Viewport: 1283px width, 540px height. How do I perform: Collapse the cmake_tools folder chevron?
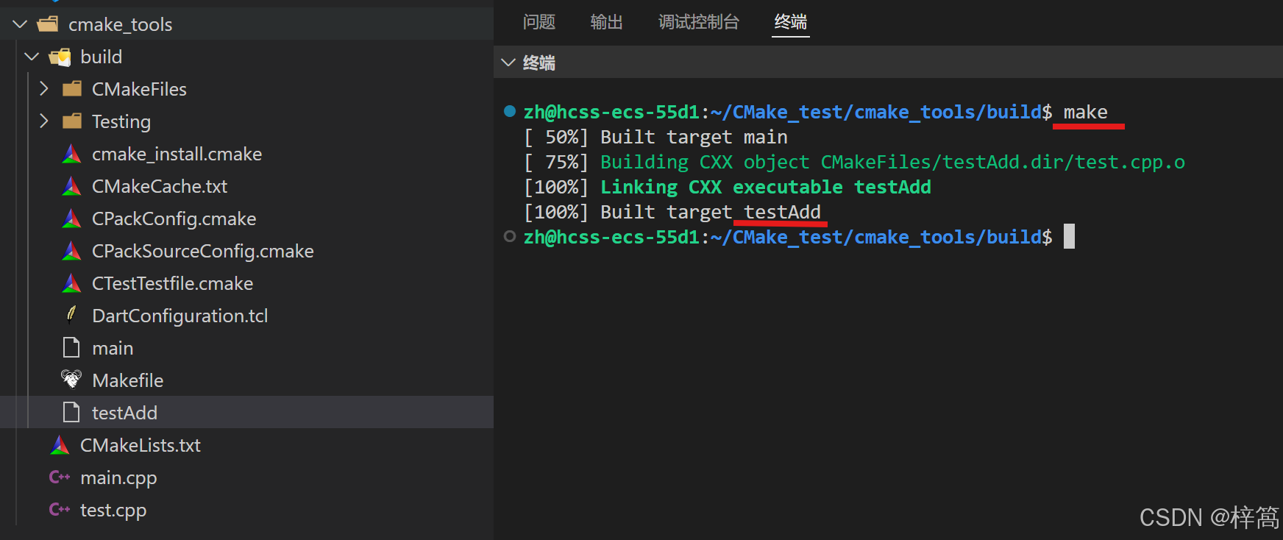(x=21, y=24)
